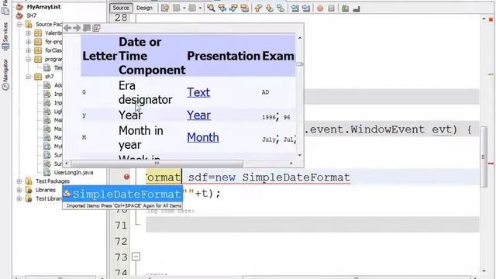
Task: Select Test Packages folder
Action: (x=53, y=181)
